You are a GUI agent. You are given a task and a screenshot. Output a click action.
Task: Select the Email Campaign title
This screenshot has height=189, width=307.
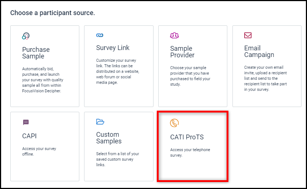tap(259, 51)
